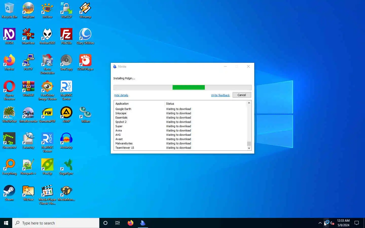
Task: Click the Everything search shortcut
Action: click(9, 167)
